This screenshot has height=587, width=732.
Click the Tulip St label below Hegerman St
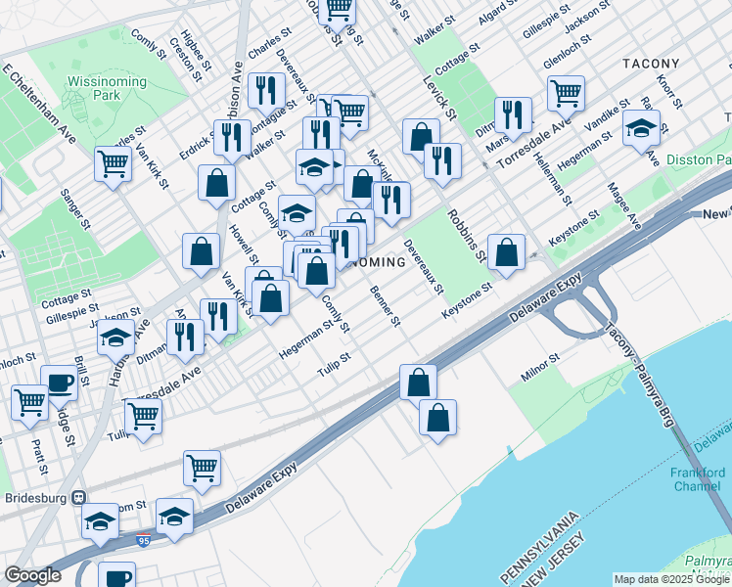tap(335, 365)
